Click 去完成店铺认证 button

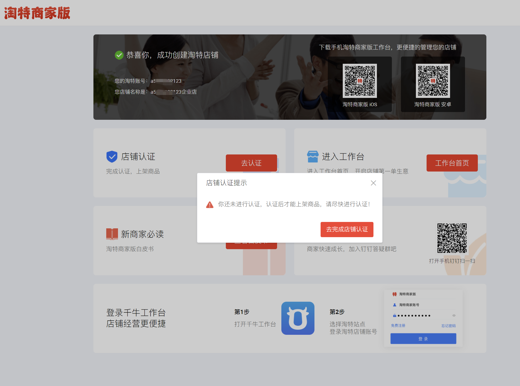point(347,229)
